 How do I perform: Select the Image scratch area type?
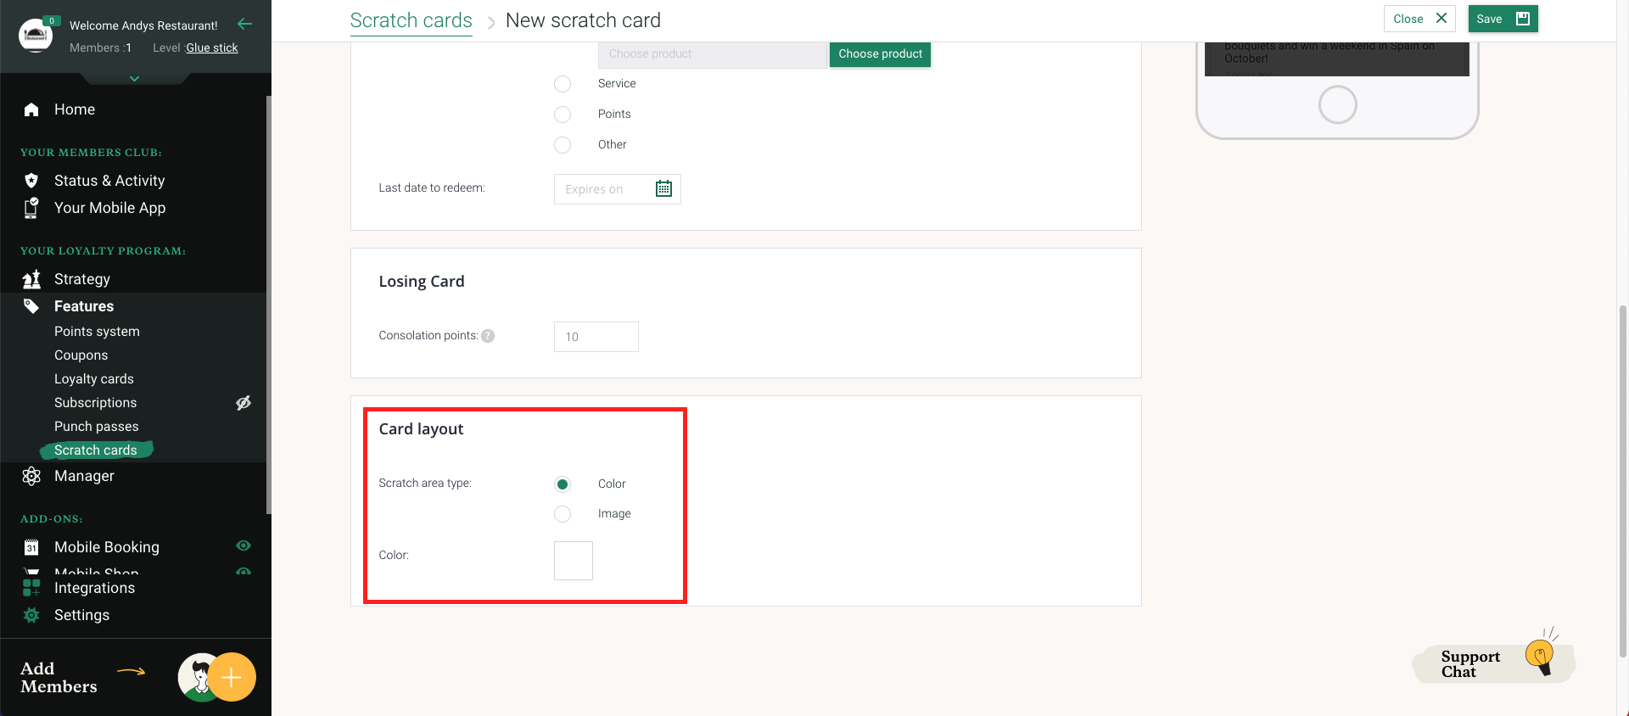[x=563, y=514]
